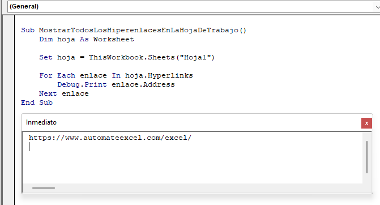The width and height of the screenshot is (380, 205).
Task: Click the hoja.Hyperlinks text in the loop
Action: click(x=159, y=75)
